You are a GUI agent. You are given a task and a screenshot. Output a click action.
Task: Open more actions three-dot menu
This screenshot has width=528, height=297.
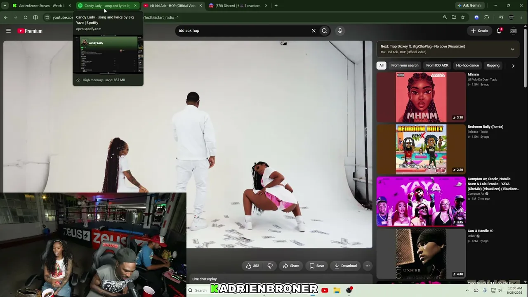tap(368, 266)
